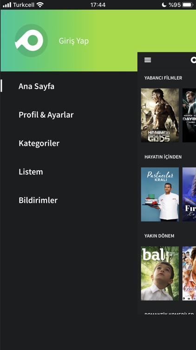Select Ana Sayfa menu item
The height and width of the screenshot is (350, 196).
pyautogui.click(x=36, y=86)
